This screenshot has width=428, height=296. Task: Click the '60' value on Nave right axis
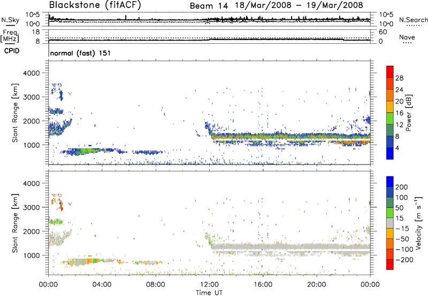383,32
